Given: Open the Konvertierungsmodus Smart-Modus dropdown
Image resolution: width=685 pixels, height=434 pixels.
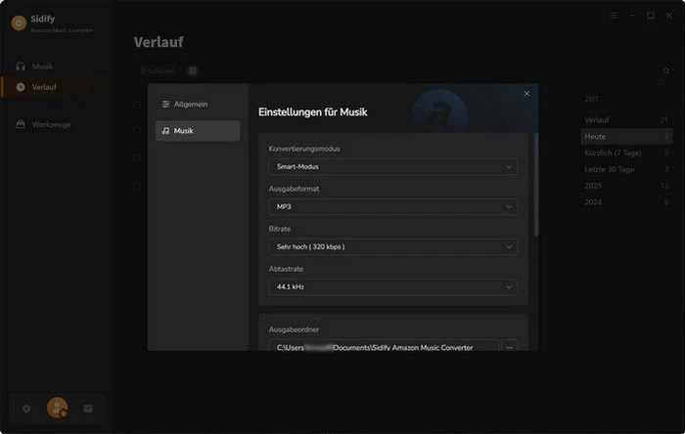Looking at the screenshot, I should 393,166.
